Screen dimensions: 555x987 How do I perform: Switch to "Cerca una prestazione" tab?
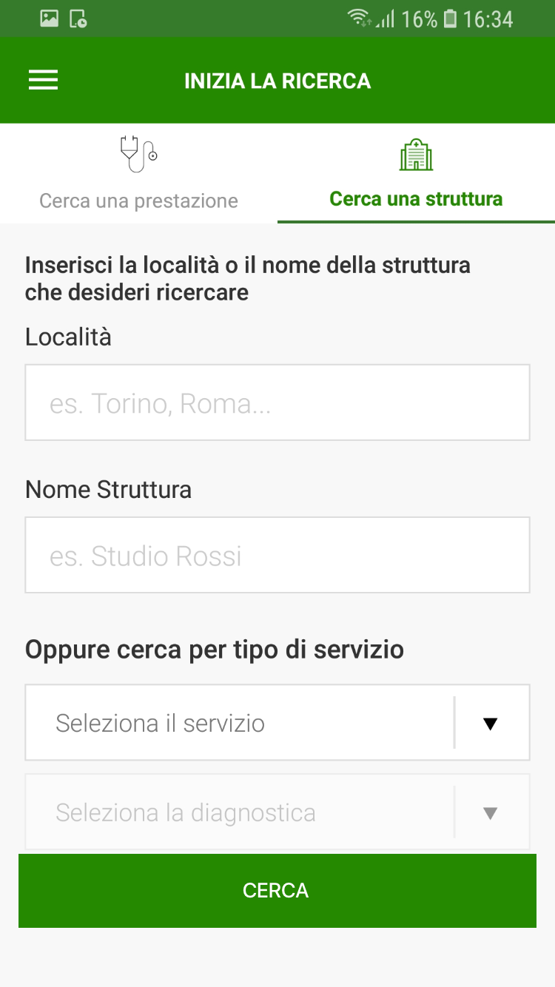(138, 201)
